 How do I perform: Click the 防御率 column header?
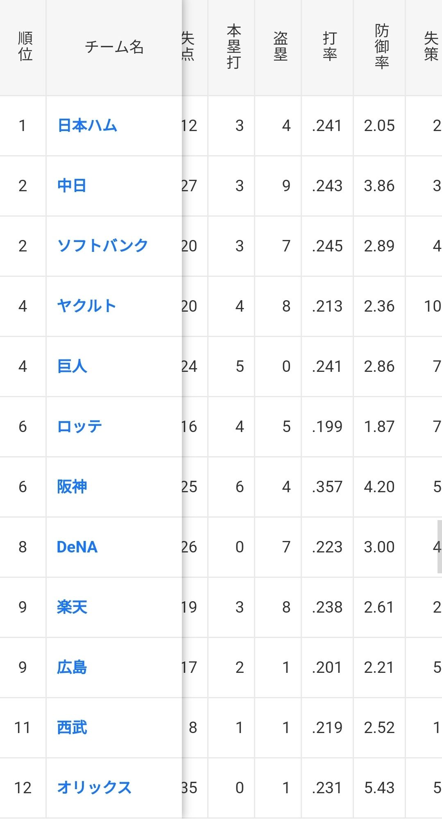point(381,46)
